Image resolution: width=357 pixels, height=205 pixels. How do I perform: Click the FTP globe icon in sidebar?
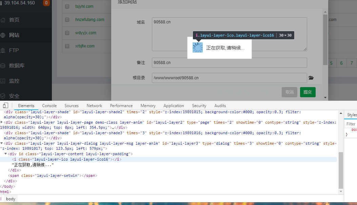pos(3,50)
